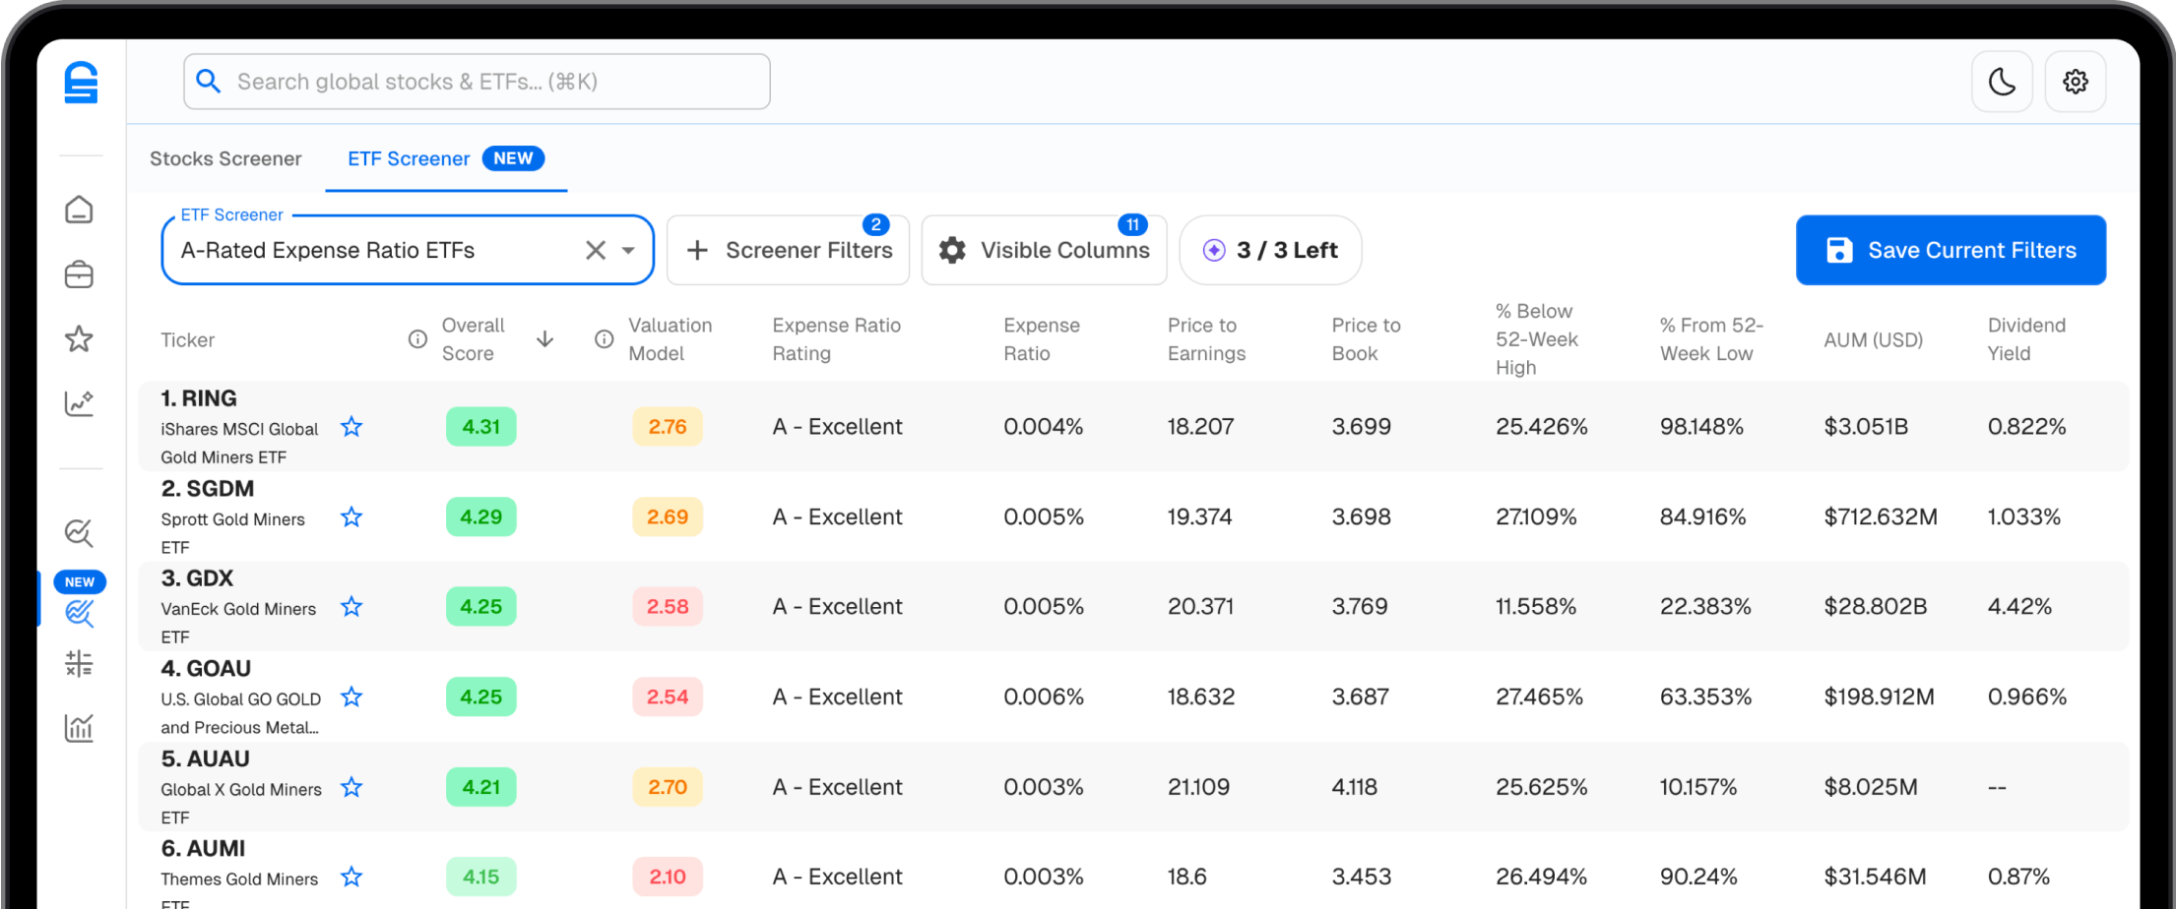Open settings via the gear icon

coord(2076,82)
